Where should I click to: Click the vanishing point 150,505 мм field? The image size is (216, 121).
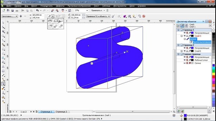tap(76, 15)
